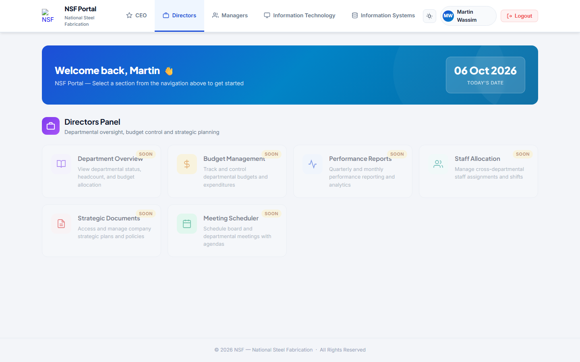The height and width of the screenshot is (362, 580).
Task: Open Martin Wassim profile menu
Action: (468, 16)
